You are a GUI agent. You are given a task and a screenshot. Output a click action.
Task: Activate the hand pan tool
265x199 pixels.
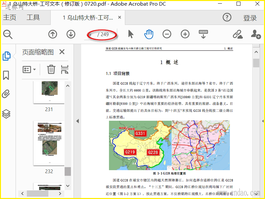coord(149,34)
